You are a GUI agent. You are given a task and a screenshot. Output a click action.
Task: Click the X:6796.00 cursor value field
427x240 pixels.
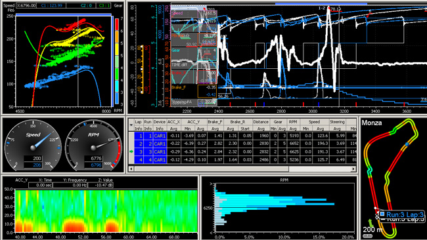(26, 5)
